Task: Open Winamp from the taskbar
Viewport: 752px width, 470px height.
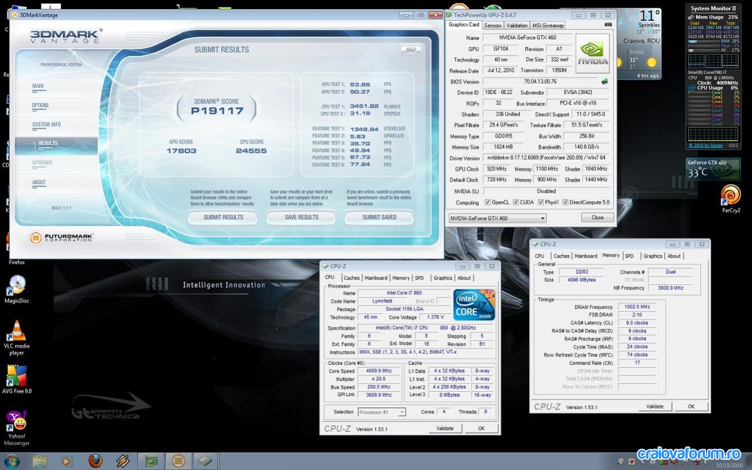Action: (x=123, y=461)
